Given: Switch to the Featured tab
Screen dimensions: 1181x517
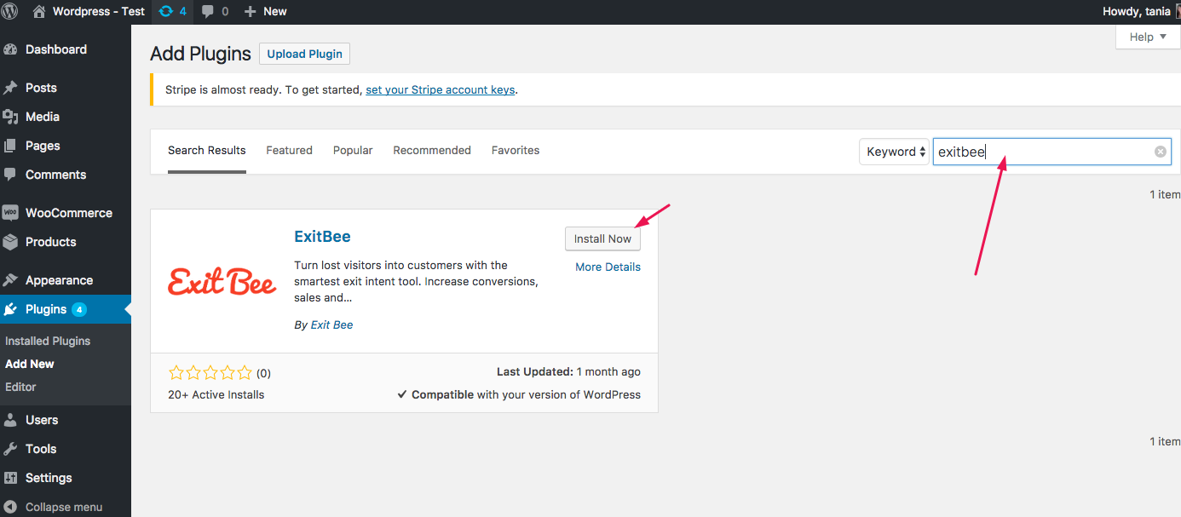Looking at the screenshot, I should coord(290,151).
